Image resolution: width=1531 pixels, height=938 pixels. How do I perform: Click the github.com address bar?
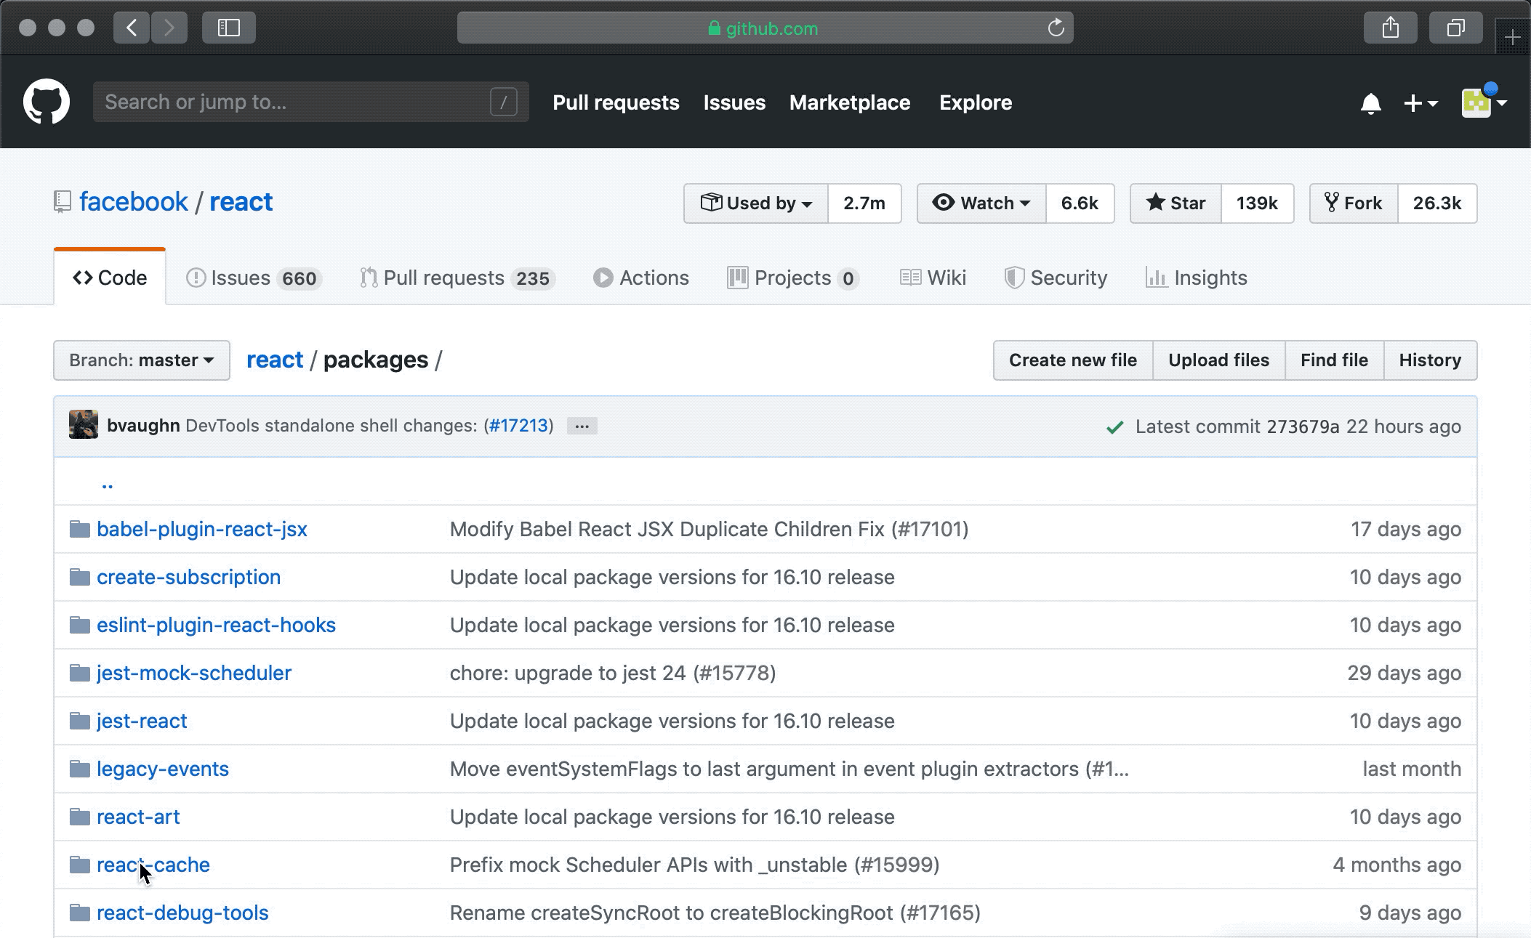coord(765,28)
